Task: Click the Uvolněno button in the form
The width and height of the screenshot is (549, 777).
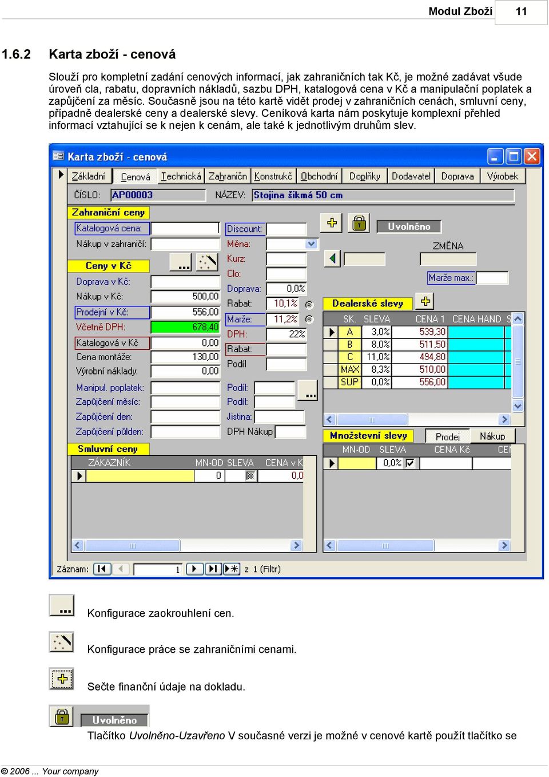Action: tap(409, 227)
